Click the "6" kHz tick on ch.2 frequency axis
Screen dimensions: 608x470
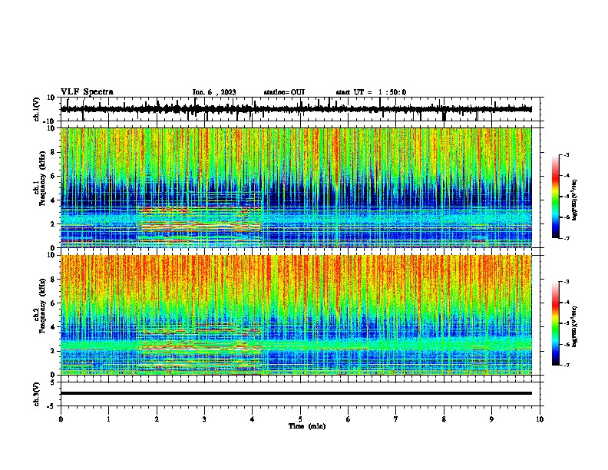point(54,303)
